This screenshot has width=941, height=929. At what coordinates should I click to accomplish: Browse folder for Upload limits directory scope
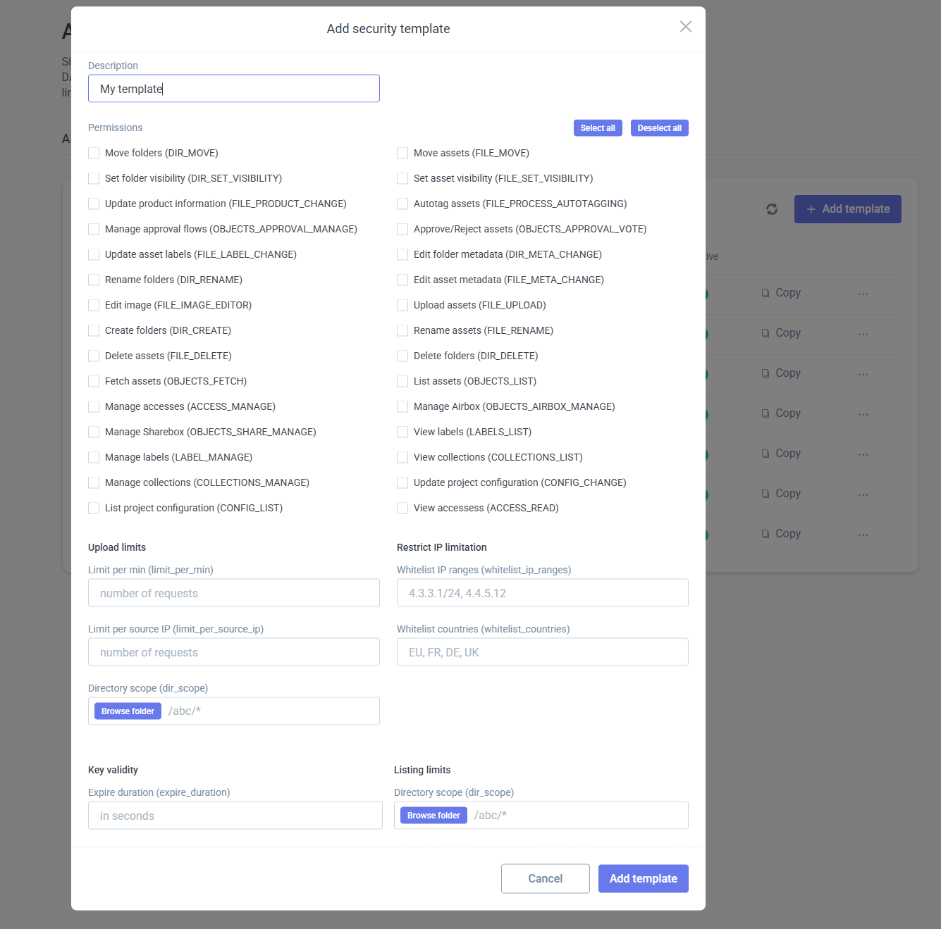click(x=128, y=711)
